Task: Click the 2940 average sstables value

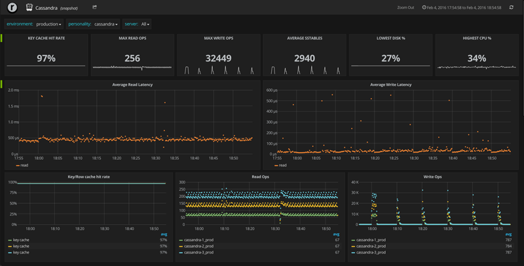Action: [x=305, y=58]
